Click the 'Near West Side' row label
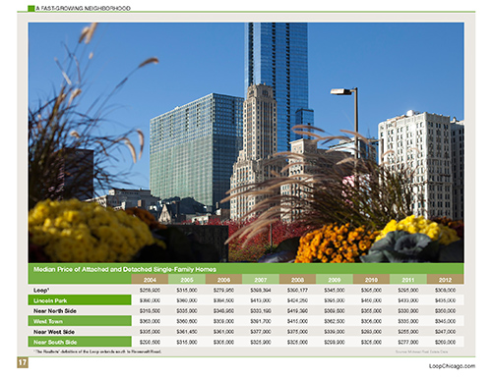Screen dimensions: 492x379 [x=54, y=332]
